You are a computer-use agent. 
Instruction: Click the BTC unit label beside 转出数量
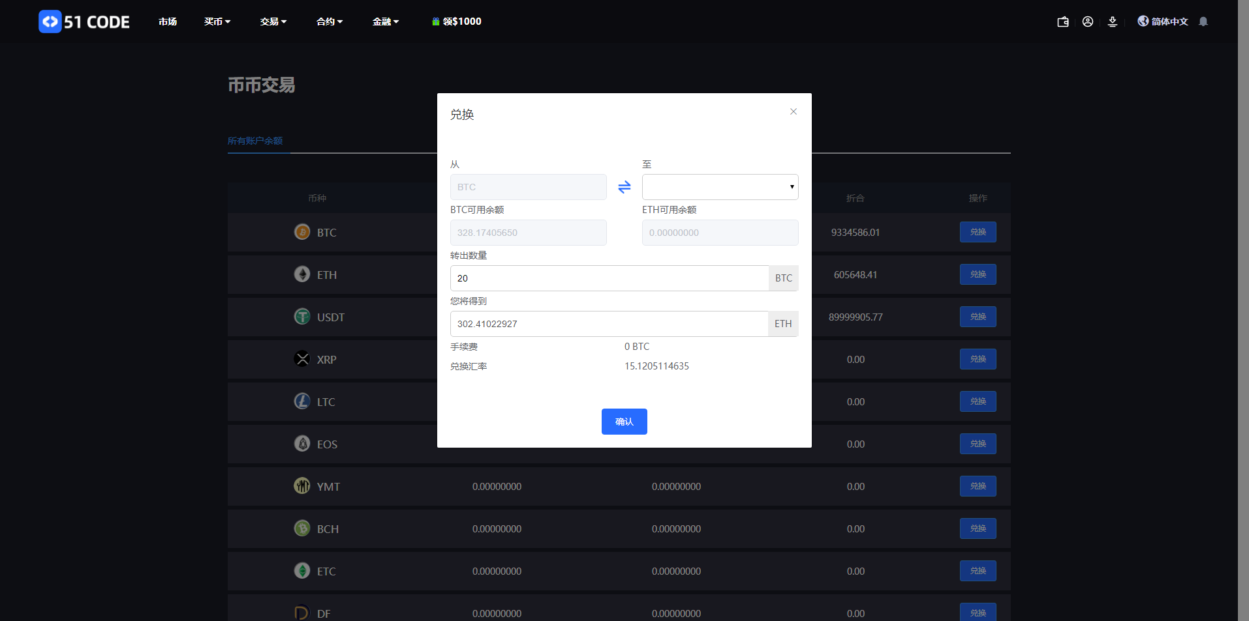[x=784, y=278]
